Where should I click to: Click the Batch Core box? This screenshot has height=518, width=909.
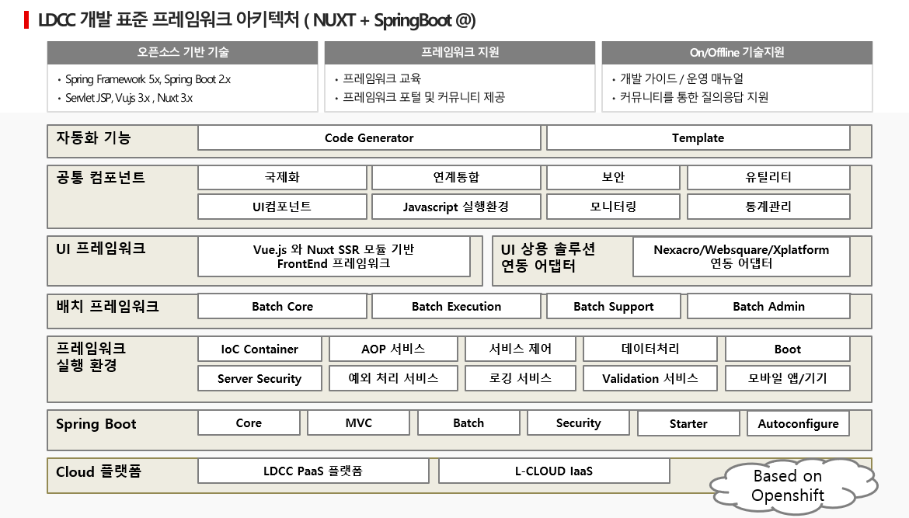click(x=282, y=307)
